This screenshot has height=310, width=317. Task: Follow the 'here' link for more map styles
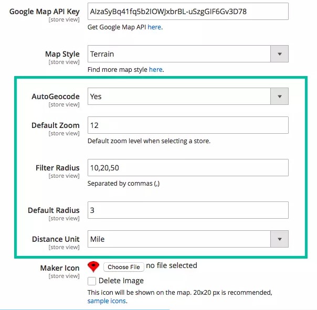click(156, 69)
